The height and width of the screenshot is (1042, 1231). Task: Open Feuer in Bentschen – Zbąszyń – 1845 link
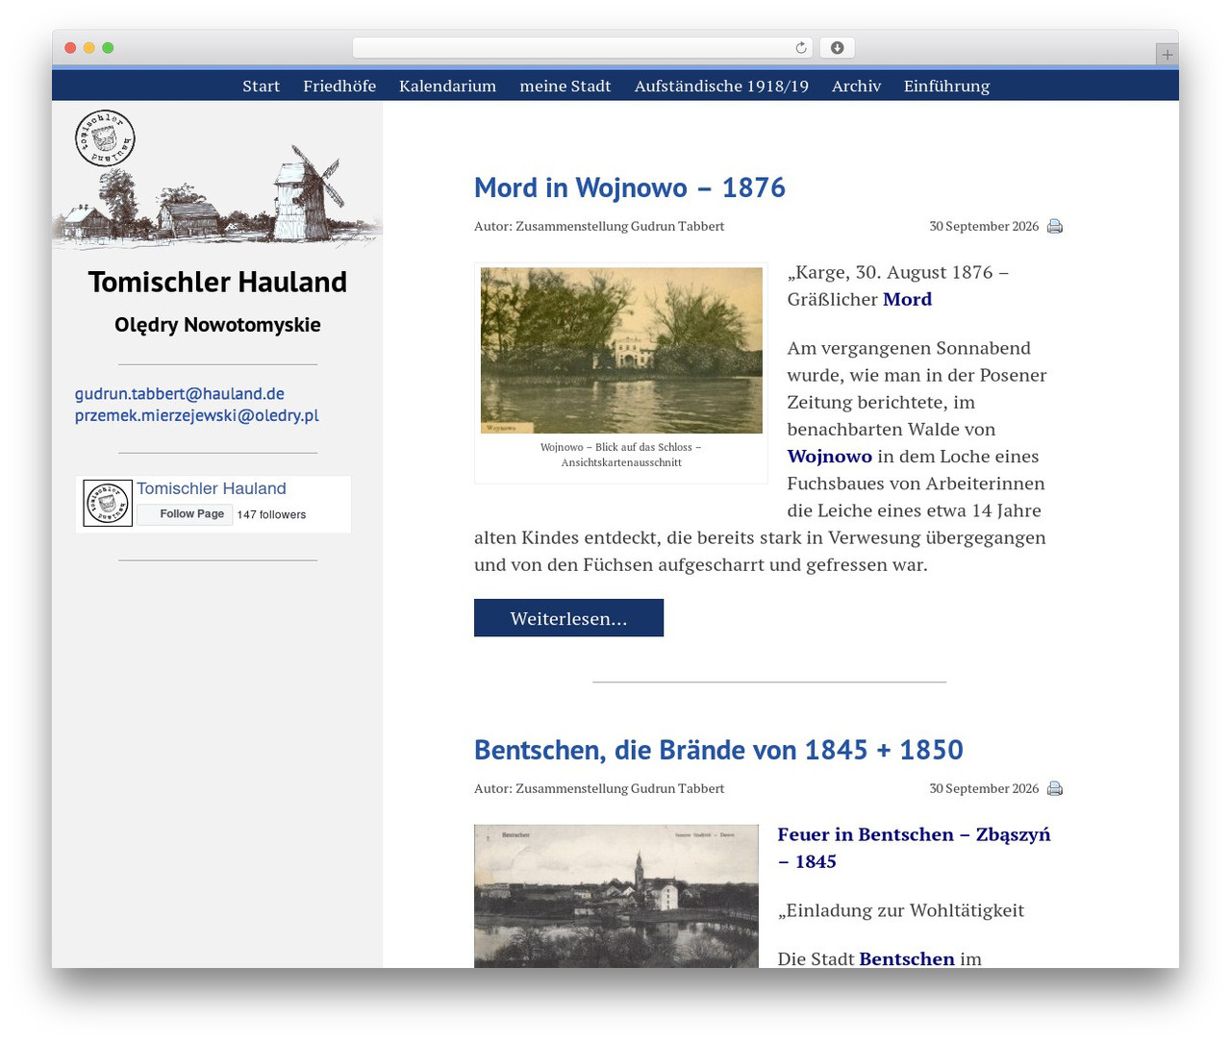click(x=914, y=848)
